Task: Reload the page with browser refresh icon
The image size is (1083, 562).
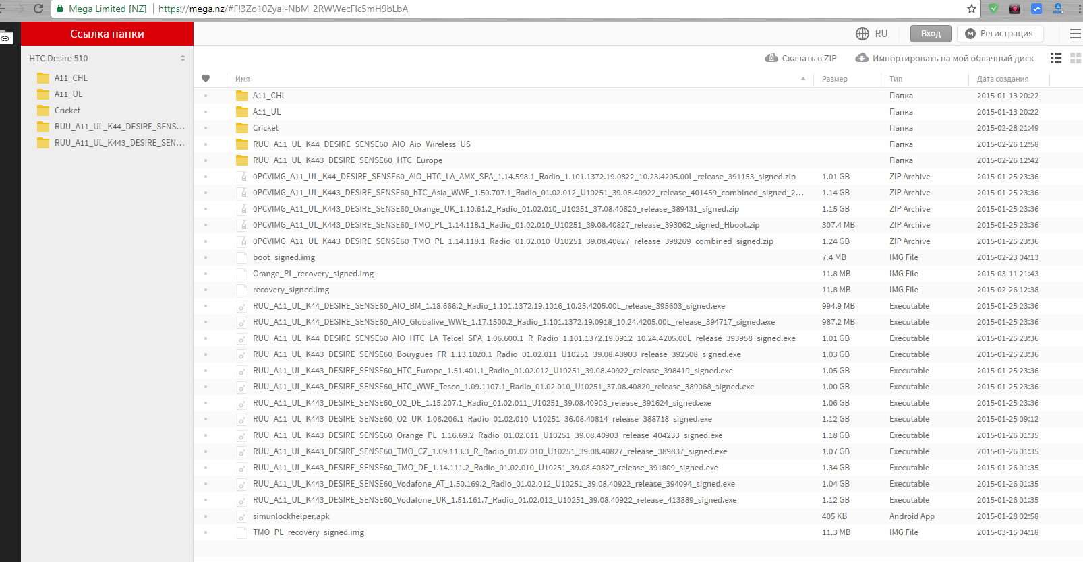Action: [x=38, y=9]
